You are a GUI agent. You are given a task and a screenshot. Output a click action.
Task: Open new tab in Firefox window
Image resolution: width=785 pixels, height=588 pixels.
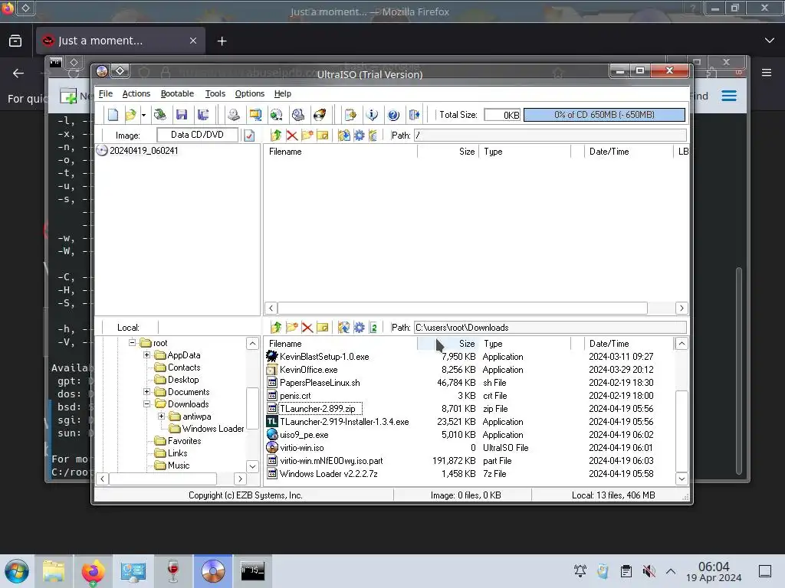tap(222, 41)
